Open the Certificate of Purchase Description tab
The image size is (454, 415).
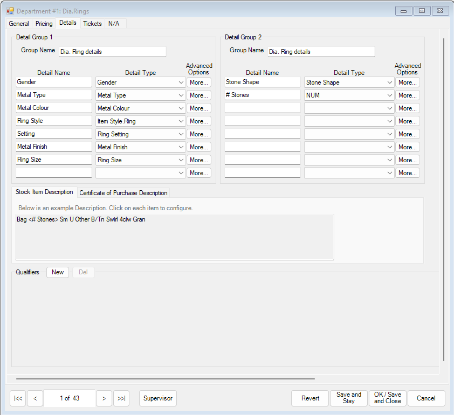123,192
